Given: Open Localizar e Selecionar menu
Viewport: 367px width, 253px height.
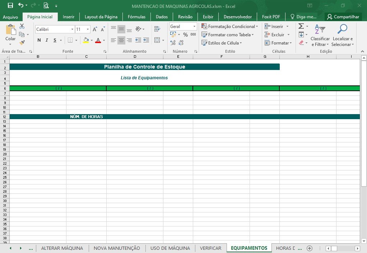Looking at the screenshot, I should pyautogui.click(x=342, y=35).
